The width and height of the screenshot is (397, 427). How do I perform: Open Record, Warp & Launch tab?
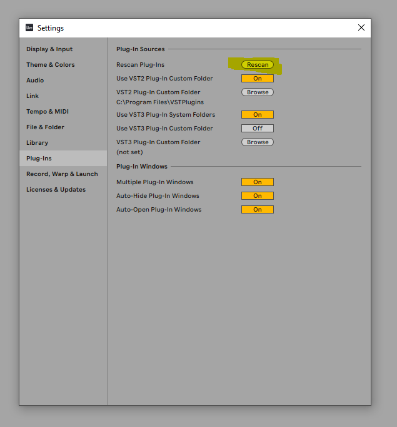[x=63, y=174]
